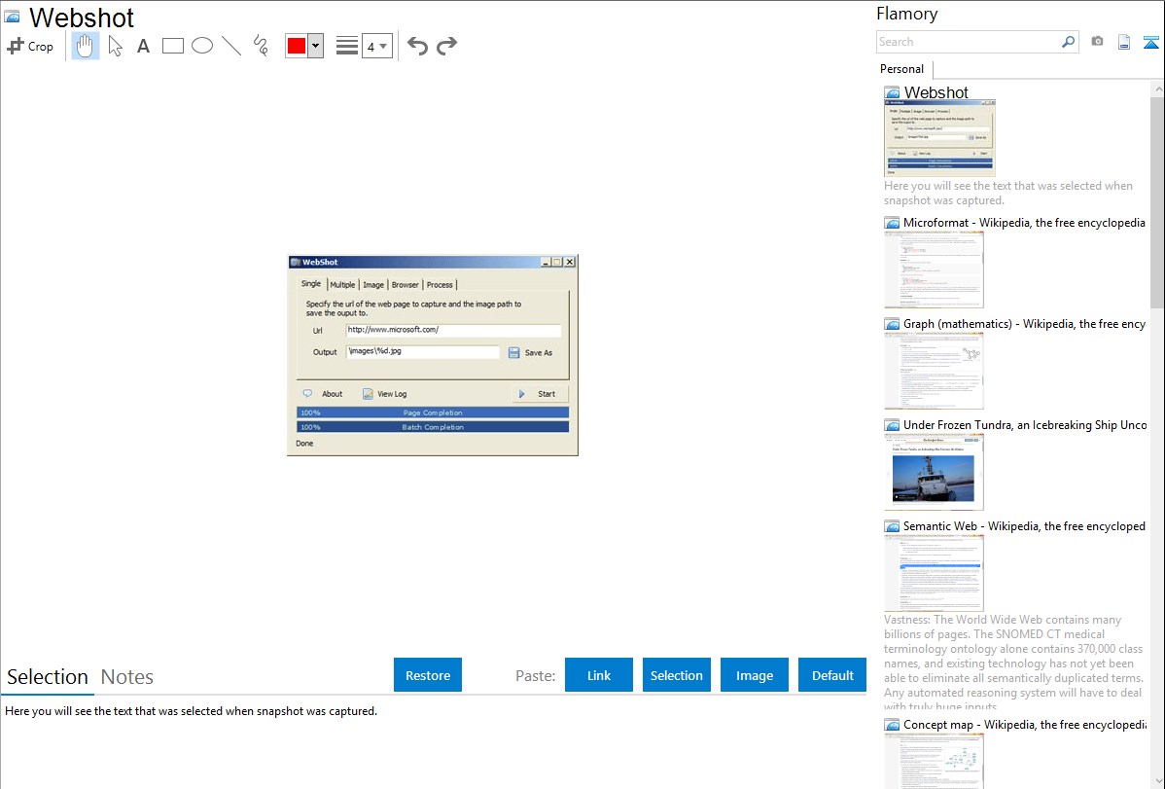Pick the ellipse drawing tool

pyautogui.click(x=202, y=46)
